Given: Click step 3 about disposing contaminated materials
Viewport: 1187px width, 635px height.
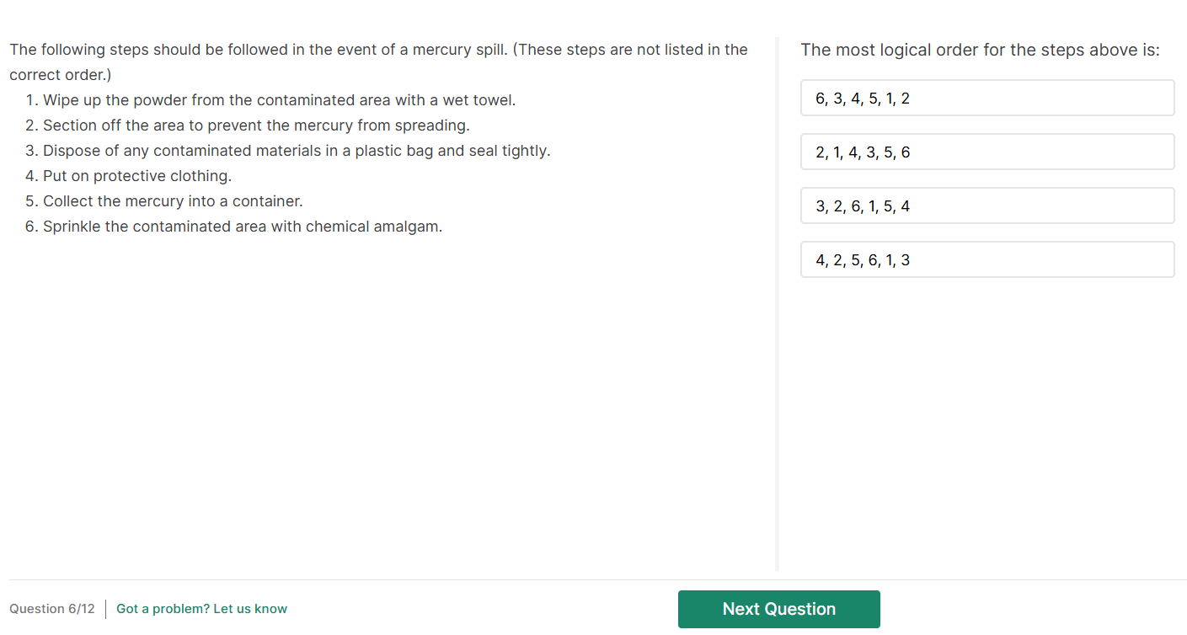Looking at the screenshot, I should [296, 151].
